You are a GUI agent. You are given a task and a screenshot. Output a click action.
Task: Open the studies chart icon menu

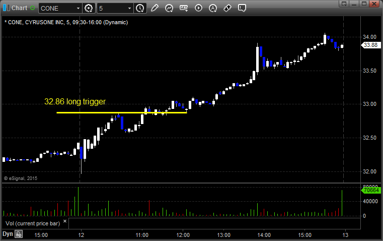point(169,8)
